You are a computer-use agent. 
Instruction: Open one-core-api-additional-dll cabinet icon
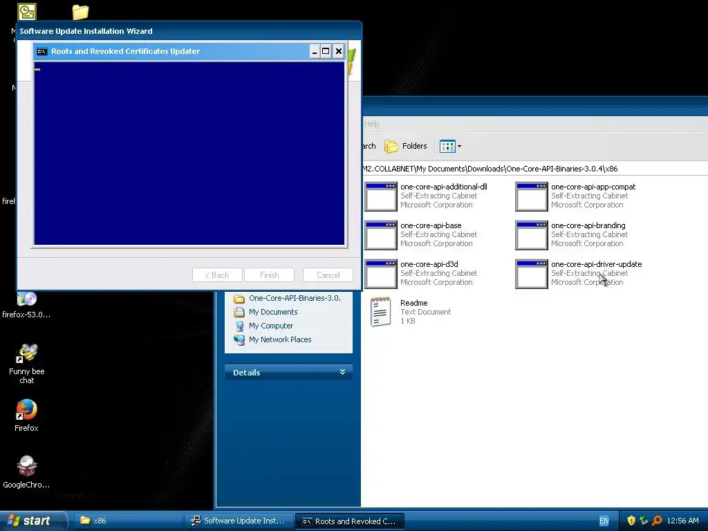pos(381,196)
